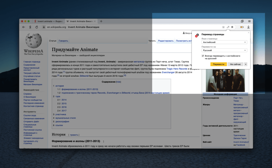Open a new tab with the plus button

coord(101,21)
